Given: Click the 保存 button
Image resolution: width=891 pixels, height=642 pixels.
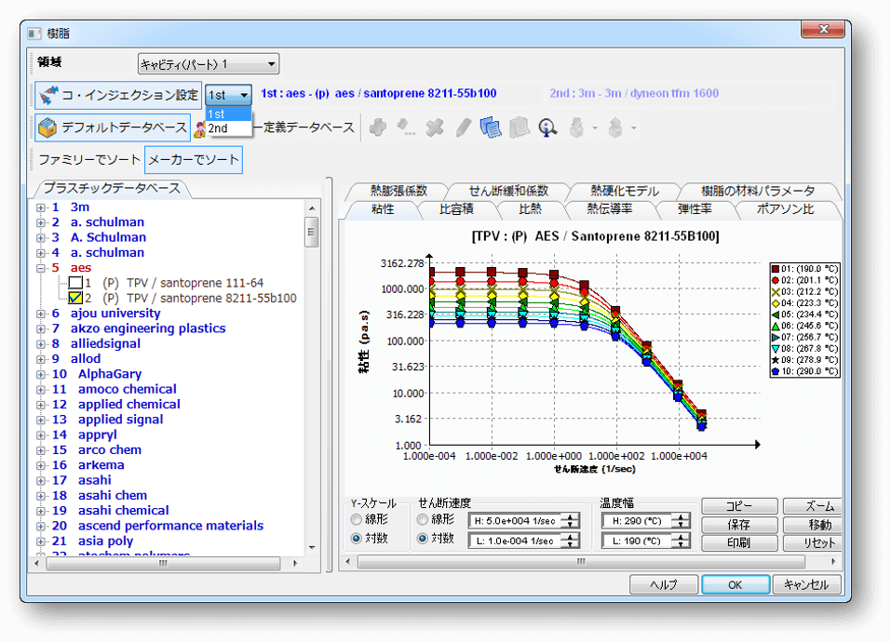Looking at the screenshot, I should pos(738,525).
